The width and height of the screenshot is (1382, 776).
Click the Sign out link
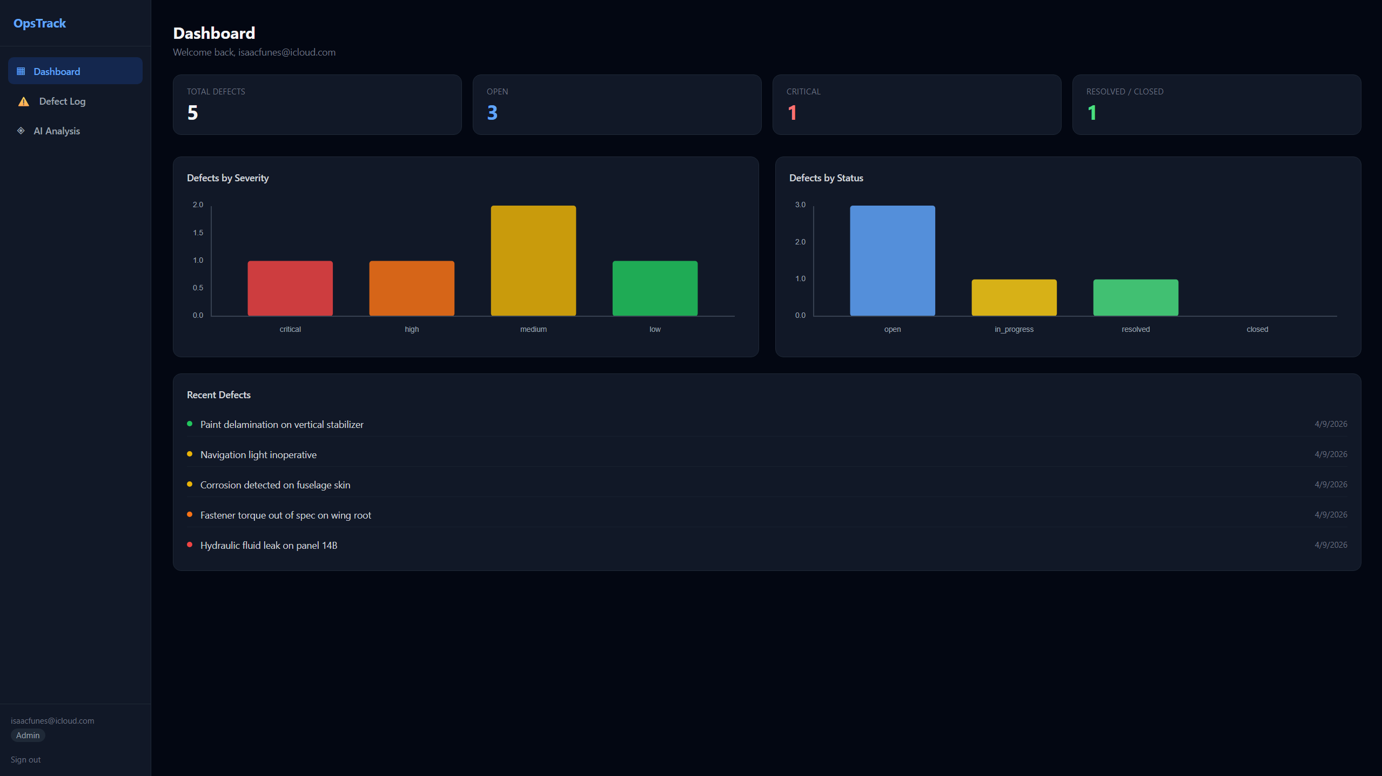(x=25, y=759)
